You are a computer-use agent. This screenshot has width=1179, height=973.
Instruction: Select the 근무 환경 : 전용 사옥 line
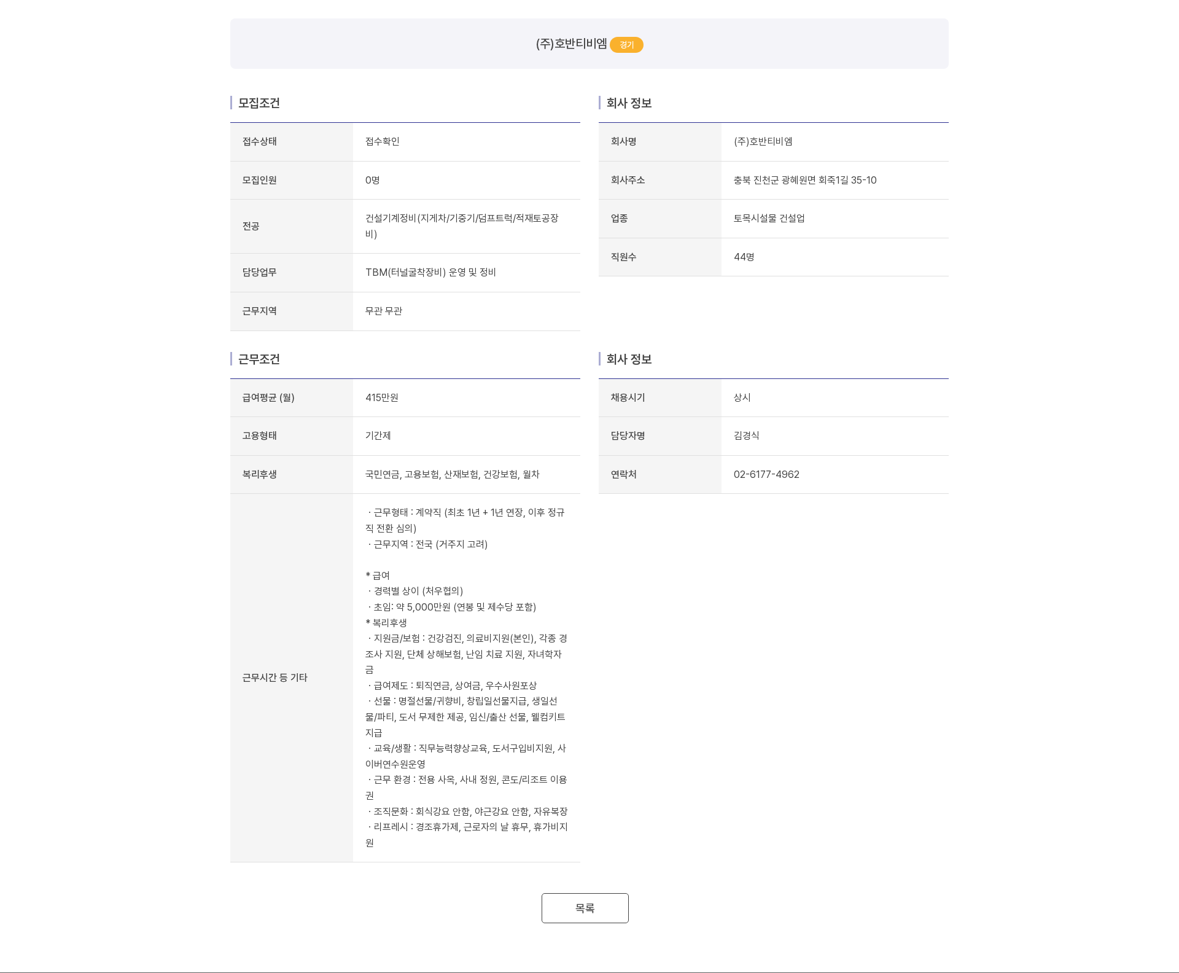pos(467,788)
